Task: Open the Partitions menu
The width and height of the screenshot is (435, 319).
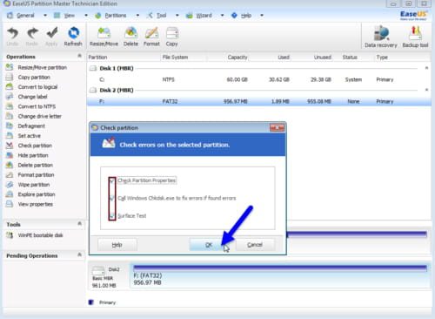Action: 116,16
